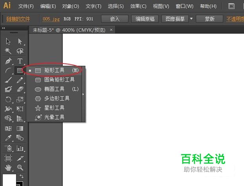The width and height of the screenshot is (244, 186).
Task: Click the 嵌入 button
Action: (x=115, y=19)
